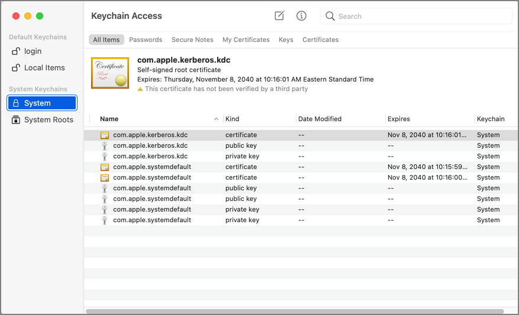Image resolution: width=519 pixels, height=315 pixels.
Task: Click the yellow warning triangle icon
Action: click(x=140, y=89)
